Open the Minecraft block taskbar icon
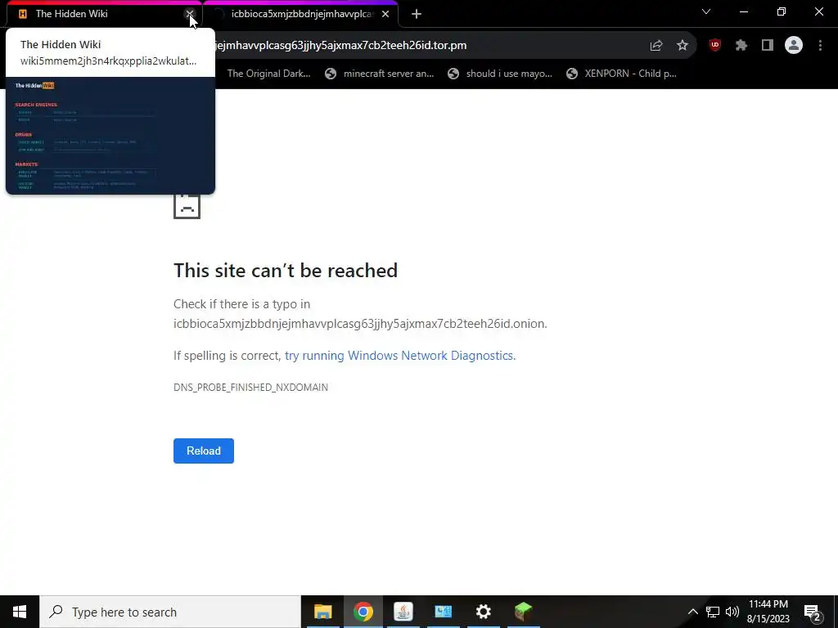The width and height of the screenshot is (838, 628). 523,612
